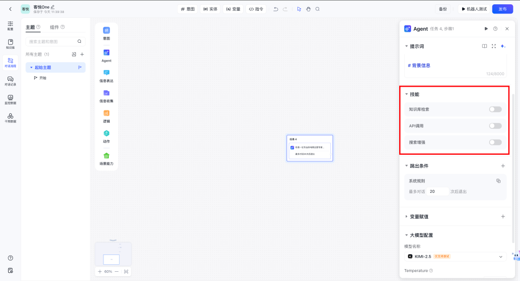Click AI optimize sparkle icon for prompt
520x281 pixels.
pos(503,46)
